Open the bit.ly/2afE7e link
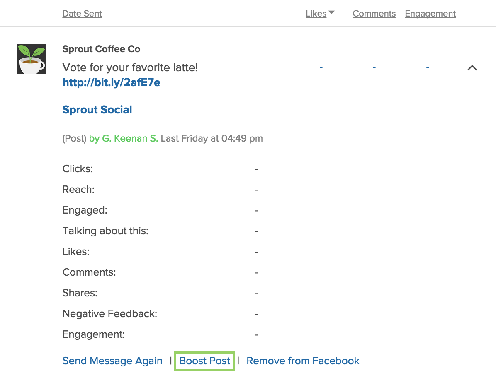Image resolution: width=496 pixels, height=385 pixels. (x=111, y=82)
